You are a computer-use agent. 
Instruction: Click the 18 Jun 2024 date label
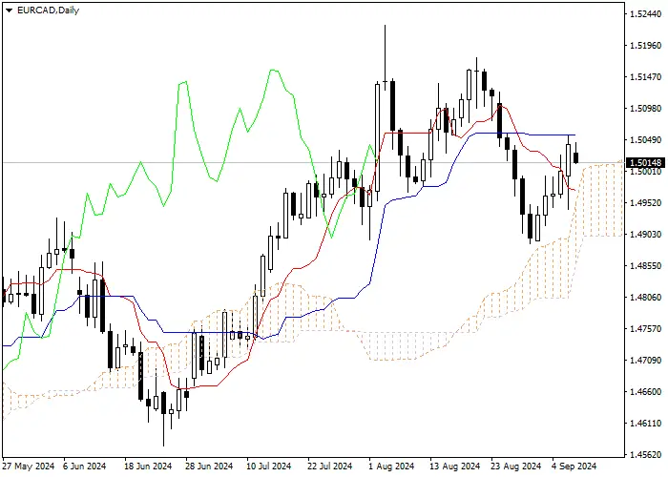click(148, 467)
